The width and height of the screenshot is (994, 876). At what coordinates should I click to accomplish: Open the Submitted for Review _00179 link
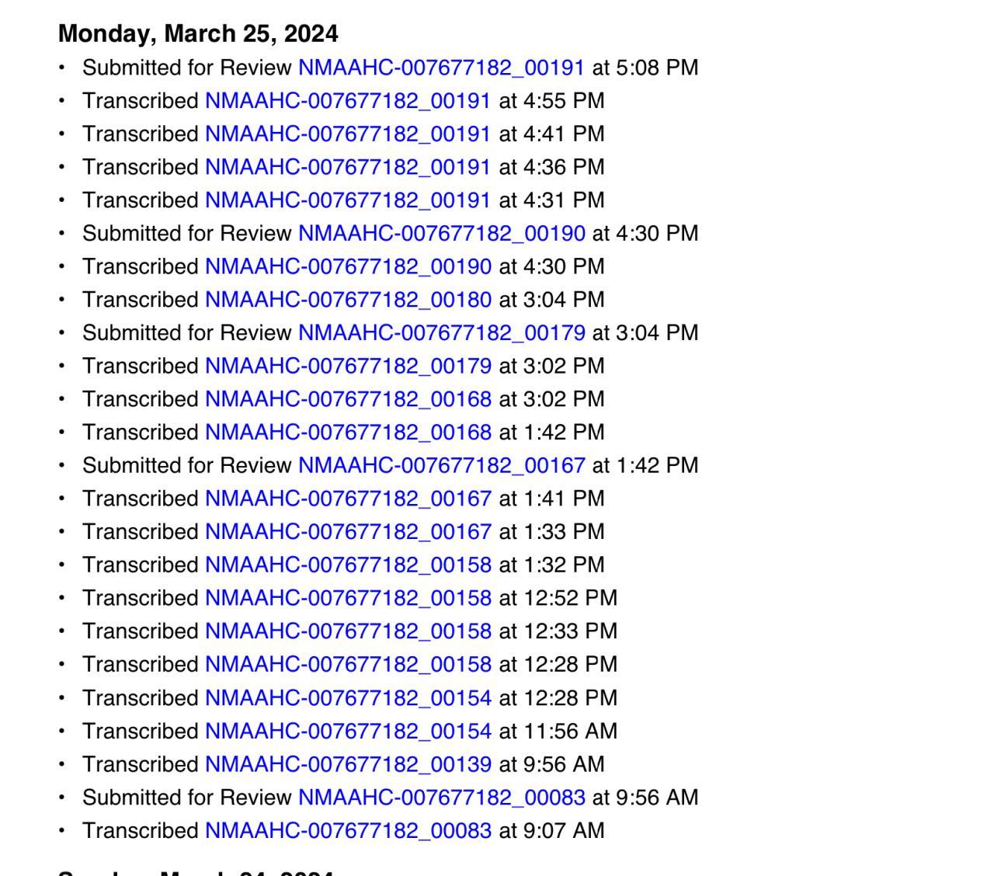tap(441, 333)
